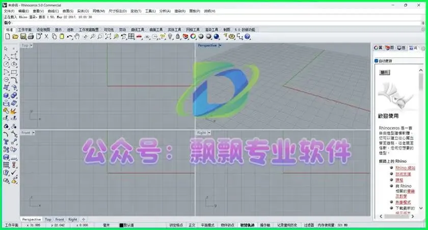Click the Copy to clipboard icon
The width and height of the screenshot is (428, 230).
(x=54, y=36)
